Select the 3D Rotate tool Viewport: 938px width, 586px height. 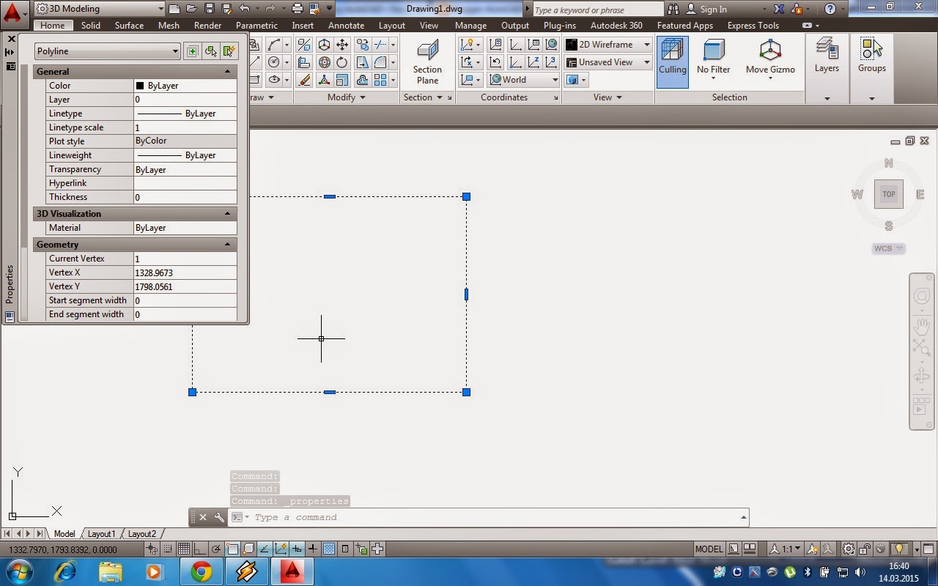point(324,62)
